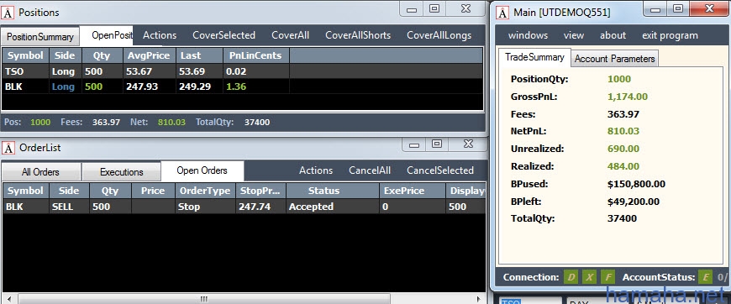Open the All Orders tab
This screenshot has width=731, height=304.
(40, 172)
